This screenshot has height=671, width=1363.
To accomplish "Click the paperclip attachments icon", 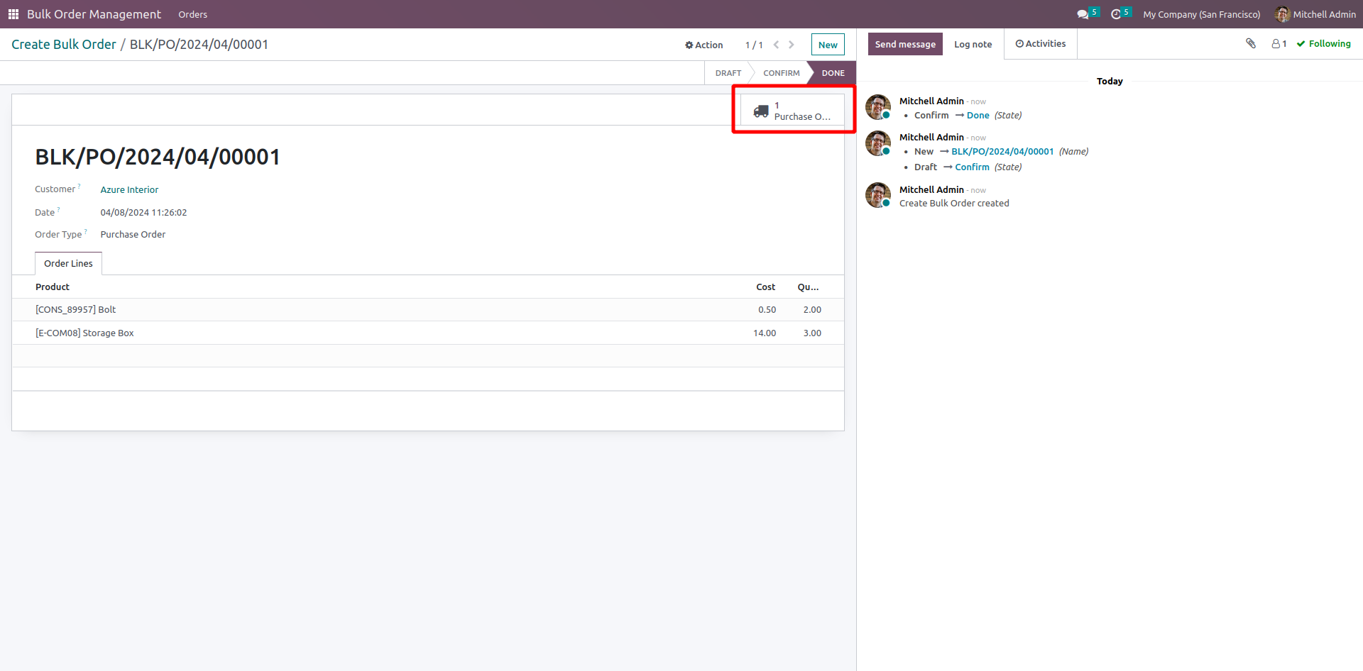I will coord(1251,43).
